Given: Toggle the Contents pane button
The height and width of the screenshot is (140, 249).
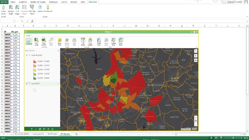Looking at the screenshot, I should [x=29, y=41].
